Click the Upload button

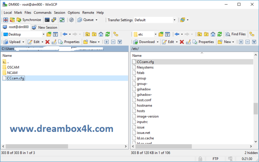tap(12, 42)
